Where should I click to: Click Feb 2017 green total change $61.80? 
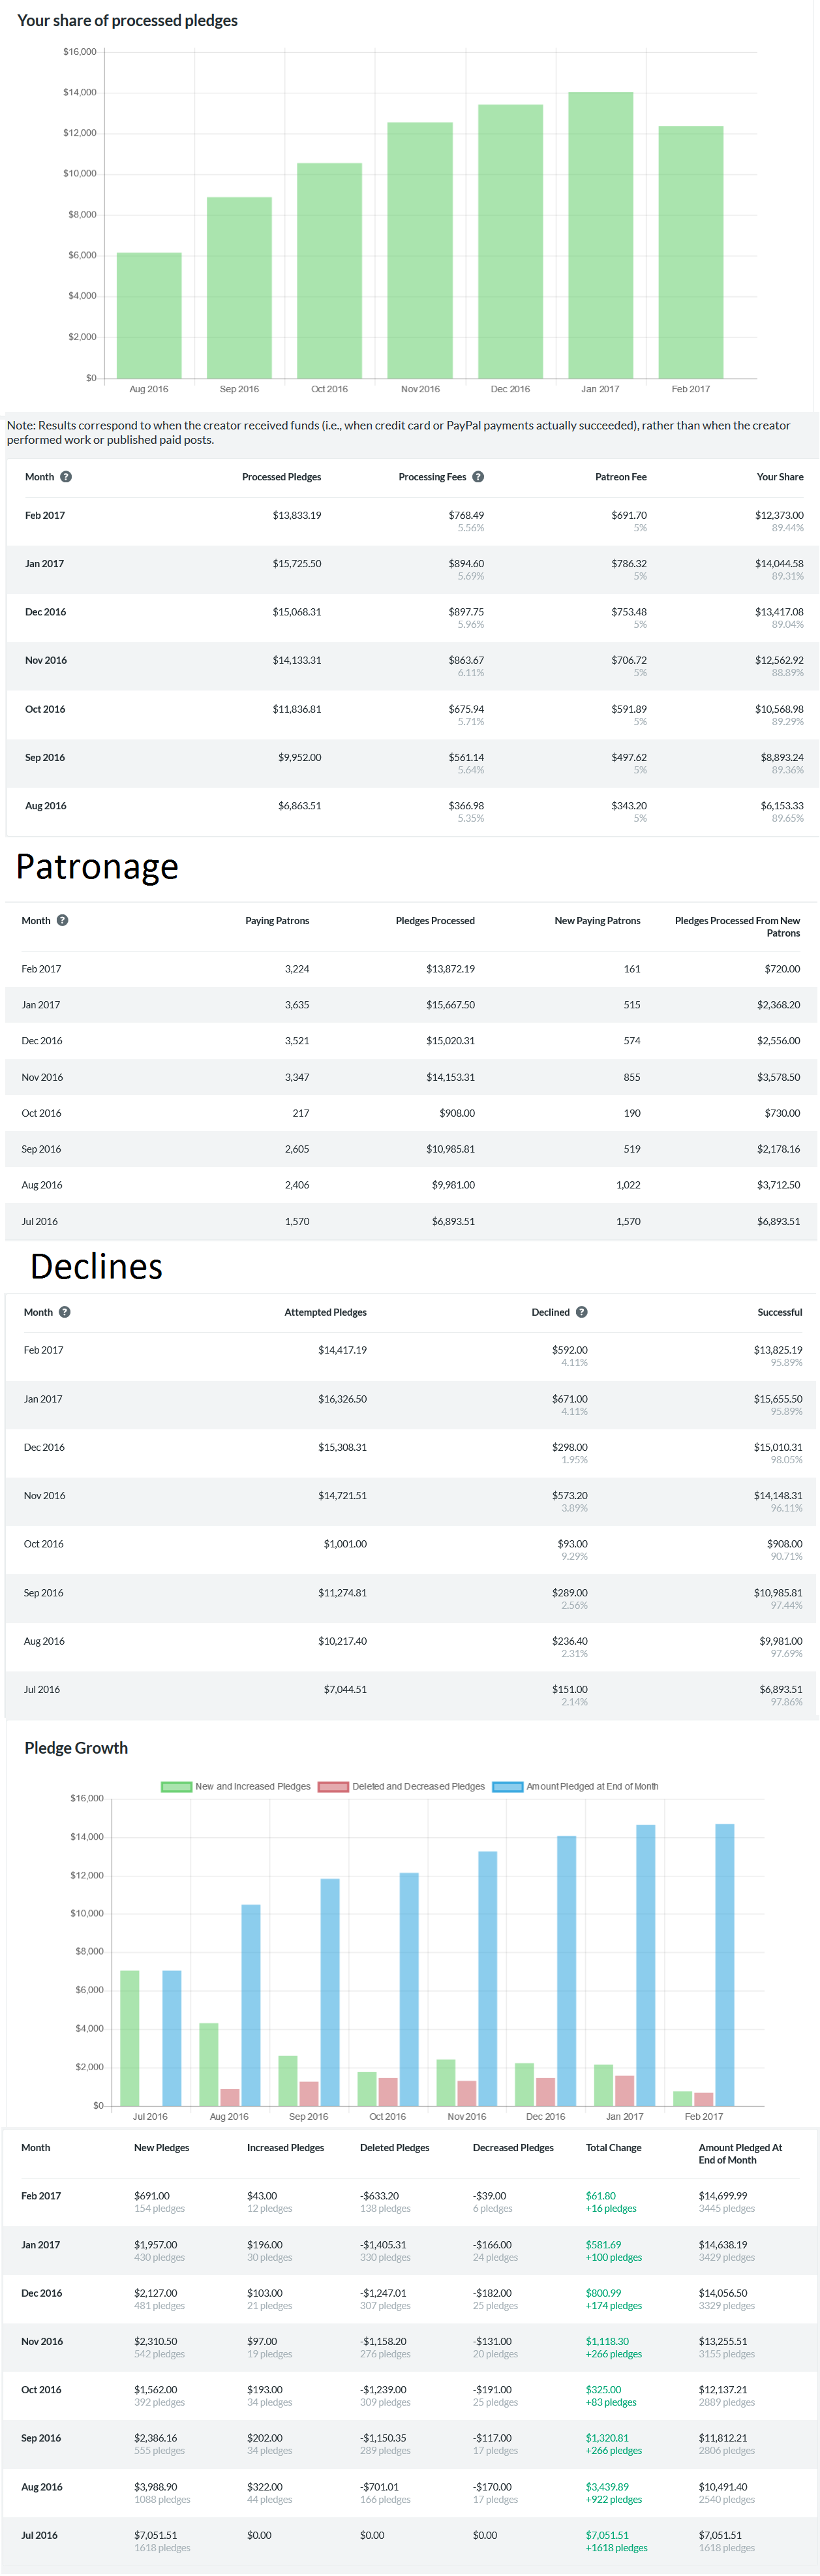(x=601, y=2195)
